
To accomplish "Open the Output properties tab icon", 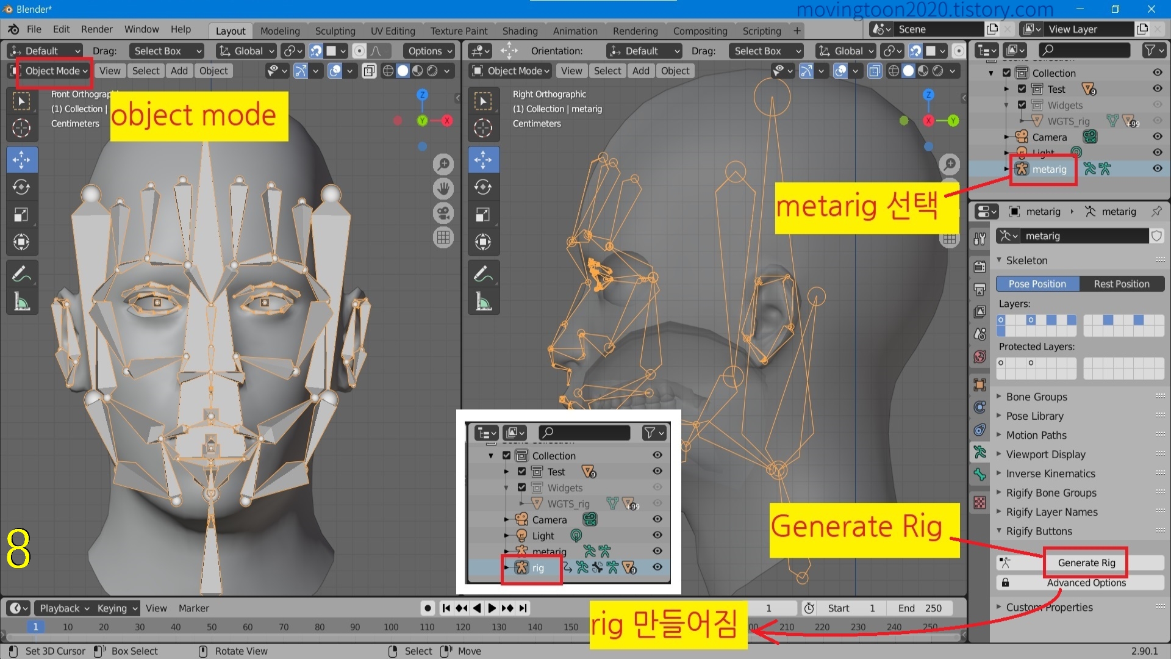I will [x=979, y=289].
